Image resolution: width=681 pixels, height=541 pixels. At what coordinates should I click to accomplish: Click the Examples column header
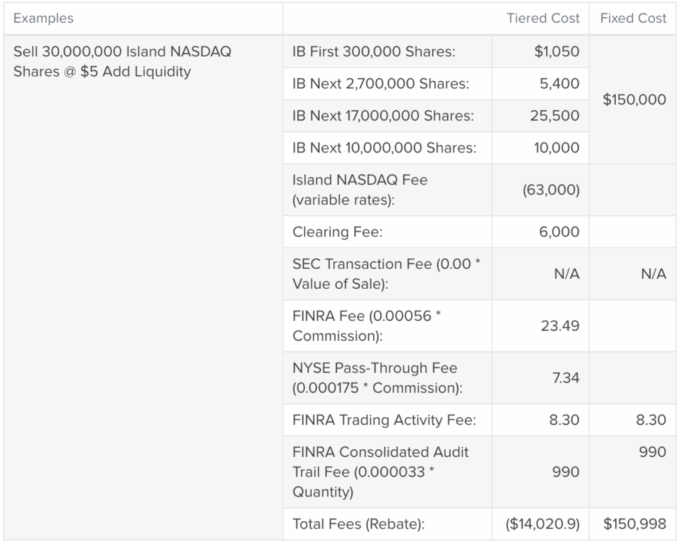pos(44,19)
